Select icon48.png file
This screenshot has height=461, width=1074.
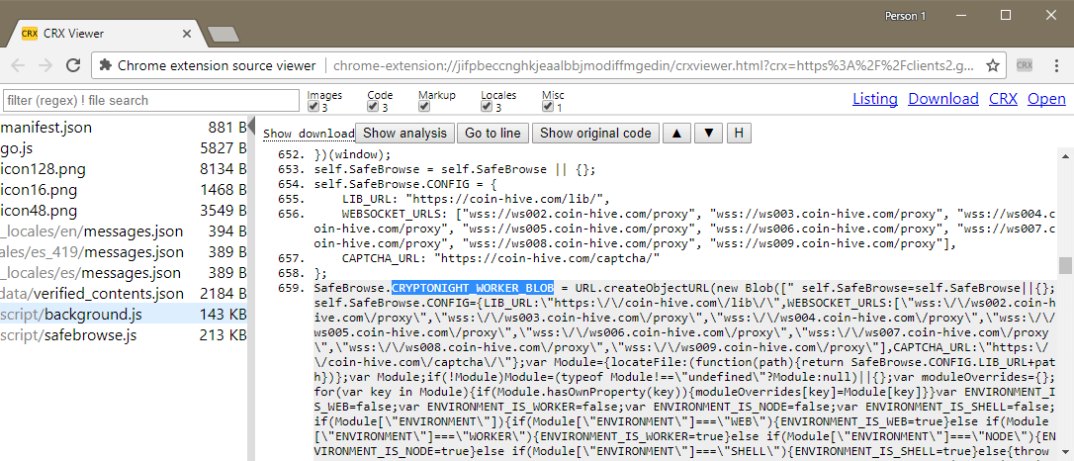pyautogui.click(x=124, y=211)
